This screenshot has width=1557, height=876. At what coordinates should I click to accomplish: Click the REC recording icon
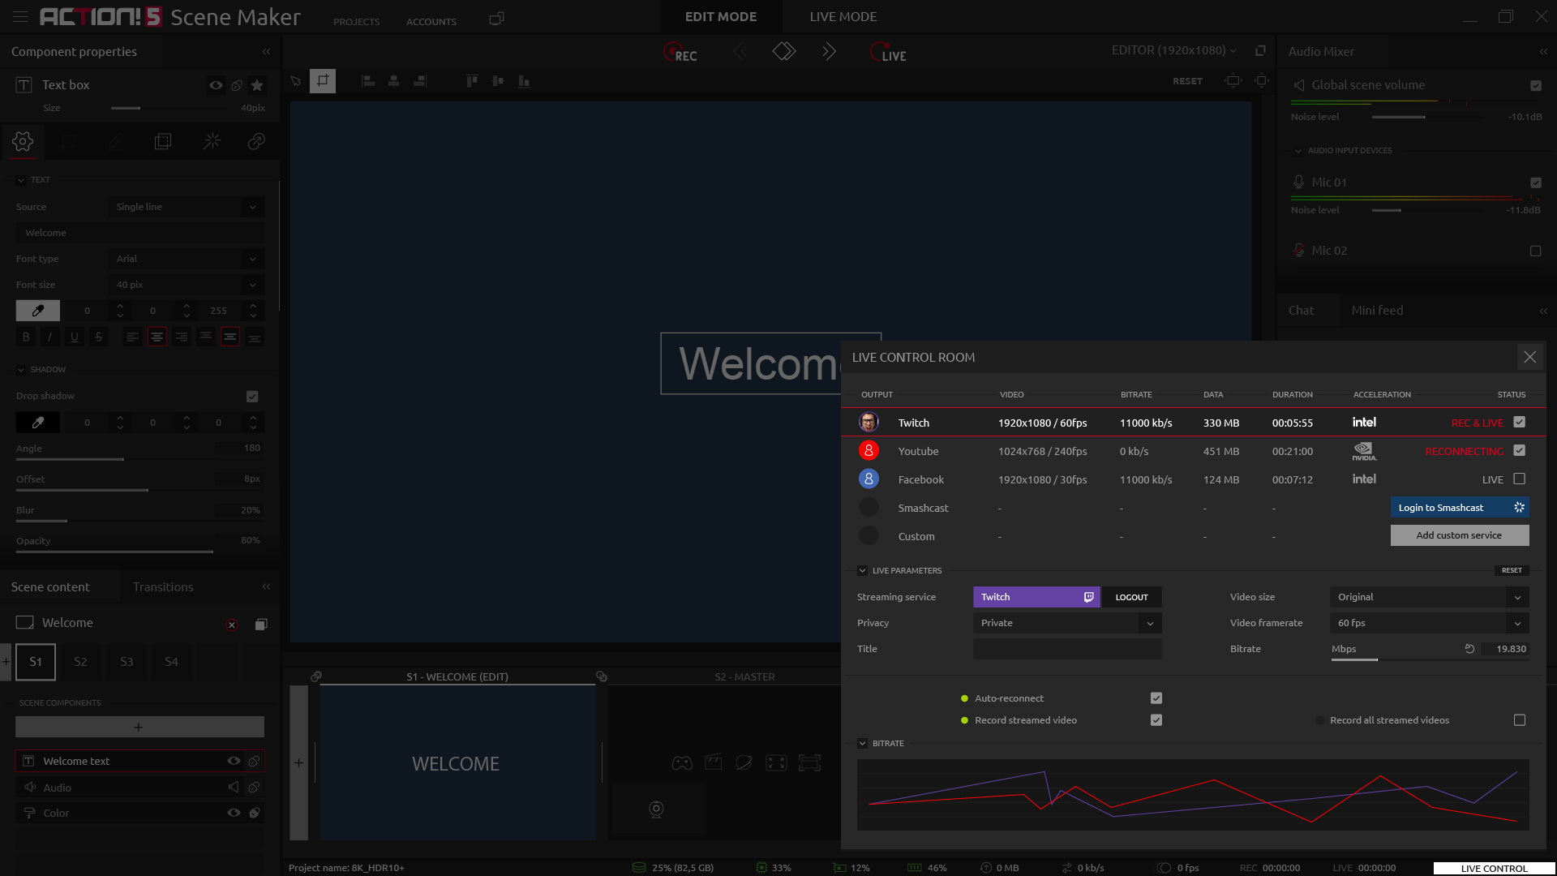pyautogui.click(x=680, y=53)
